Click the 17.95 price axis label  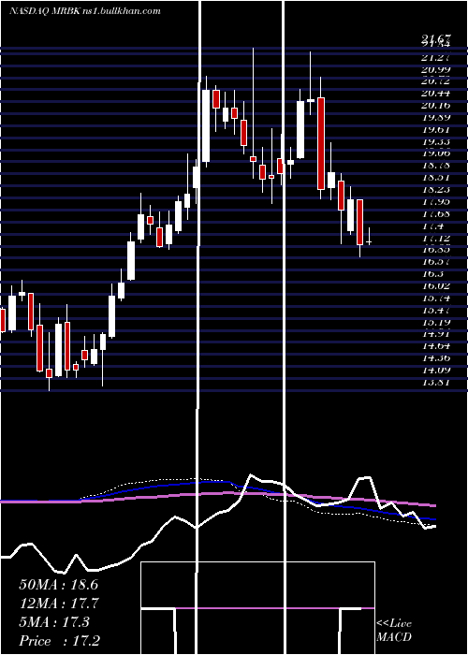[x=436, y=202]
